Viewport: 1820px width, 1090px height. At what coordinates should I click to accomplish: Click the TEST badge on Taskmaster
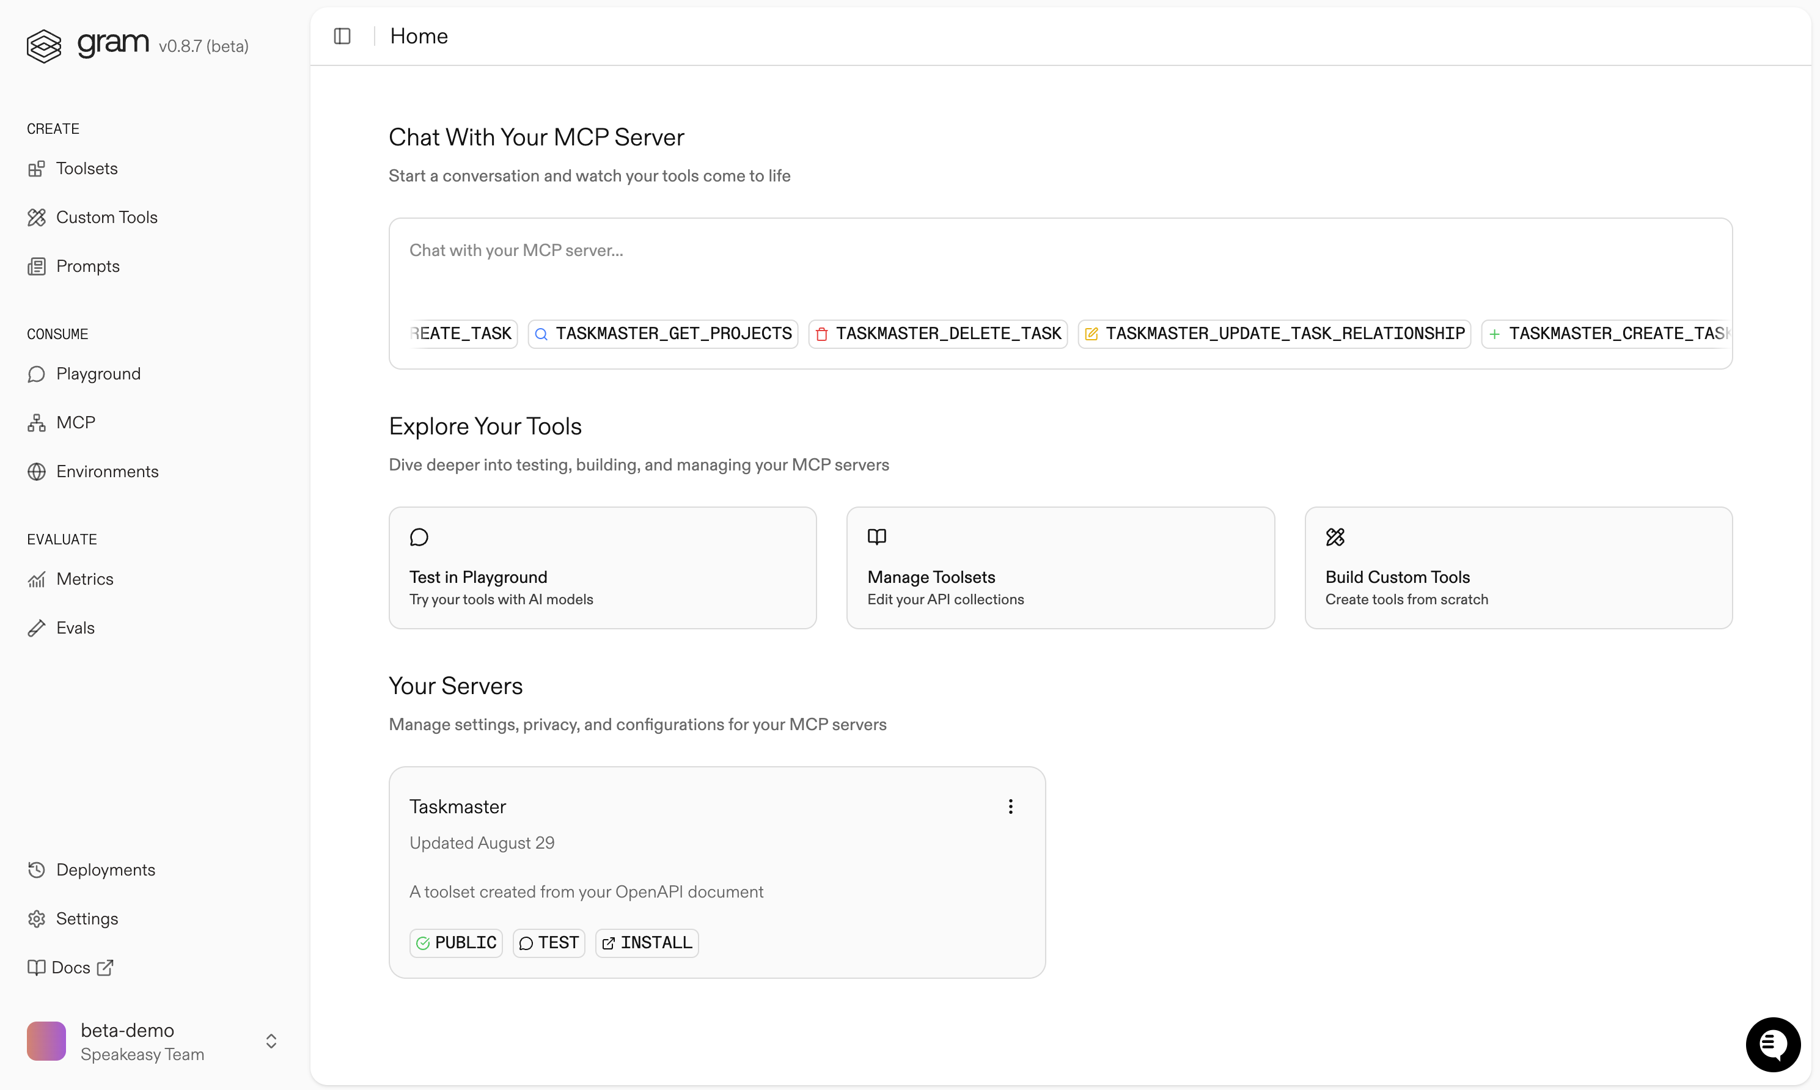(x=549, y=942)
